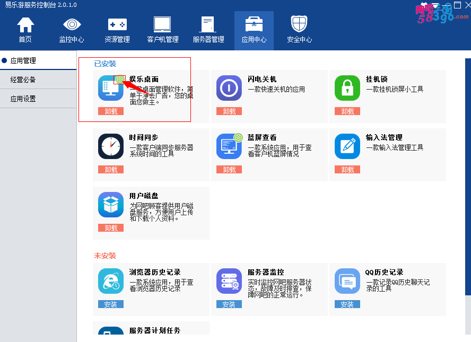
Task: Click the 未安装 section heading
Action: coord(105,256)
